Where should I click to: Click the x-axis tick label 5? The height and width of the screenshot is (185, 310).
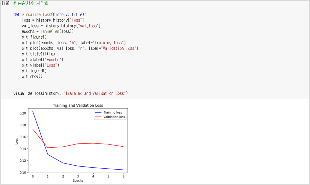pos(108,176)
